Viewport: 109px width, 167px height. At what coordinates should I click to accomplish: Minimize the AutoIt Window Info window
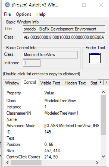pyautogui.click(x=67, y=5)
